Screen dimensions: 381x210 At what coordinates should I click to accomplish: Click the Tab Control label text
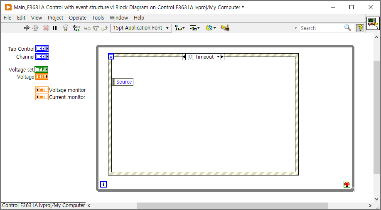(21, 49)
